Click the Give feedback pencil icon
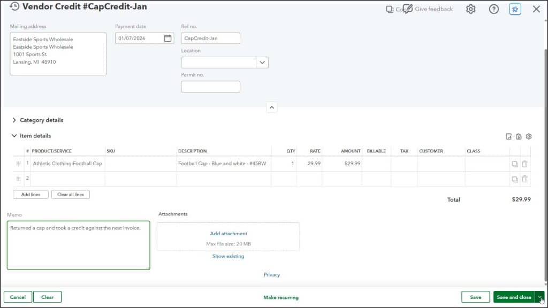The width and height of the screenshot is (548, 308). 408,9
